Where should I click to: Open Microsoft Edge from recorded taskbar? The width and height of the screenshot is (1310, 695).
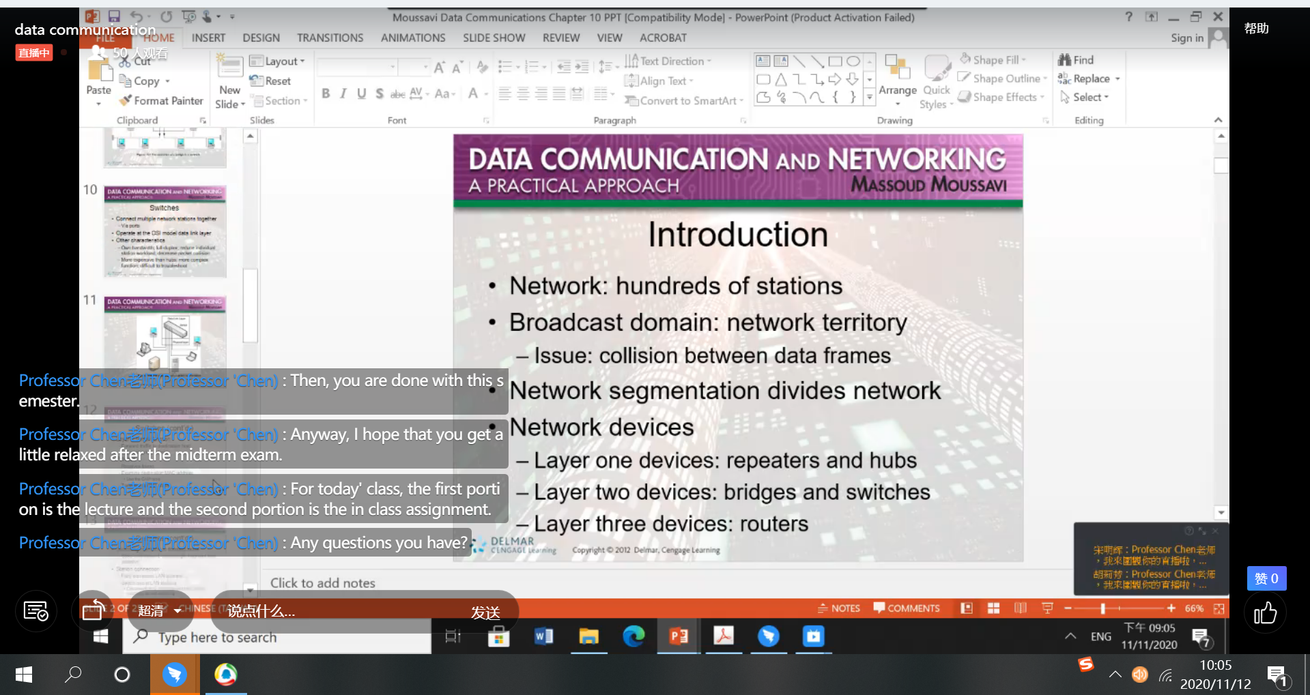coord(633,636)
